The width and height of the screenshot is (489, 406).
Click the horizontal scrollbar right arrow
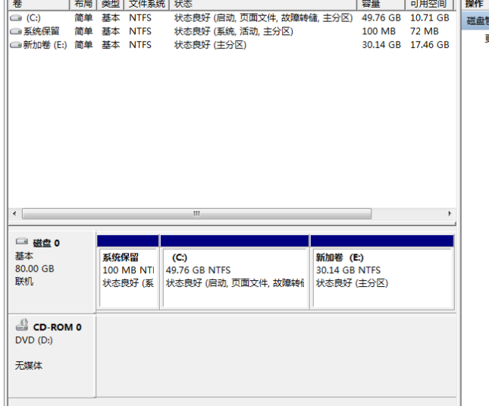tap(450, 214)
